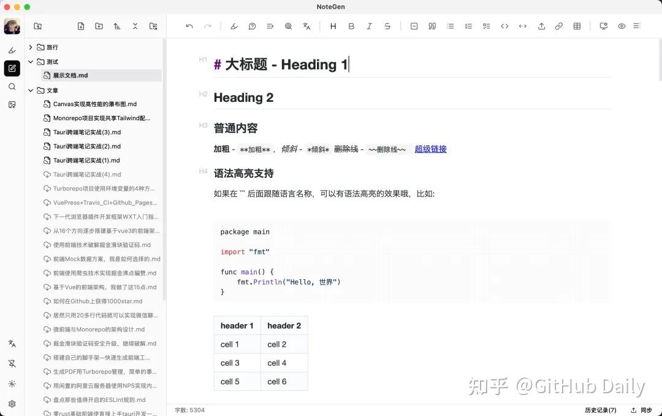Click the undo arrow in the toolbar
662x416 pixels.
(x=189, y=26)
